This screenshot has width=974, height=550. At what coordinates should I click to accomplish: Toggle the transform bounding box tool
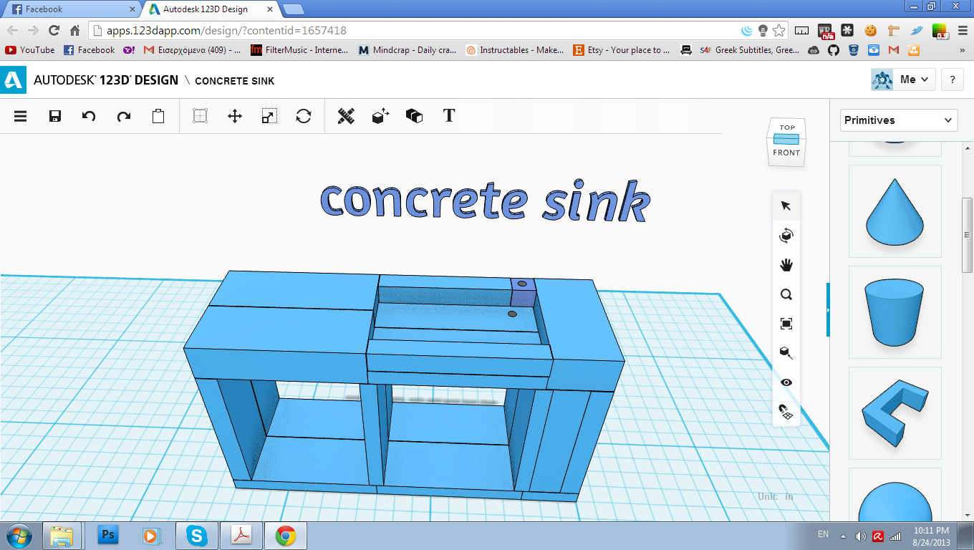(200, 115)
